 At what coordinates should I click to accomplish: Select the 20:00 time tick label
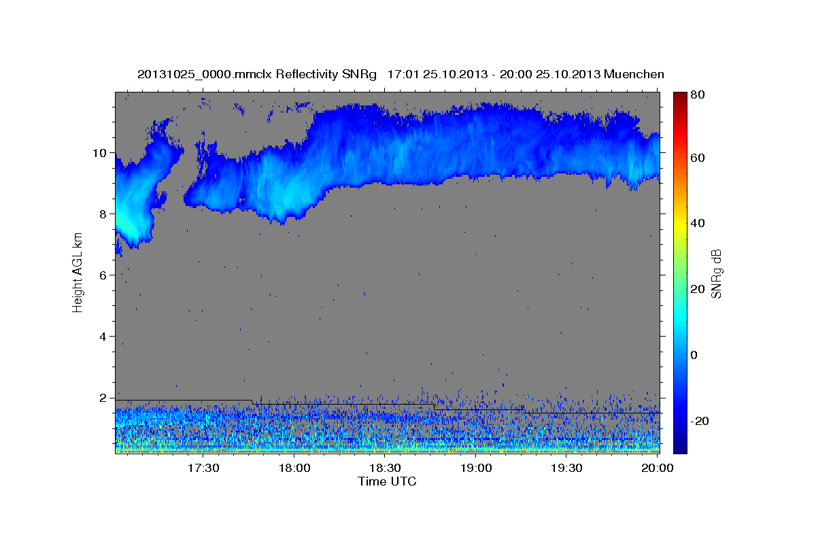coord(657,469)
